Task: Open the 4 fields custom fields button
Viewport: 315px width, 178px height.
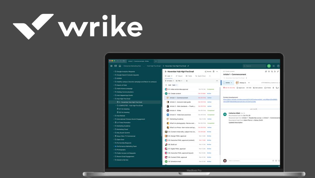Action: (x=267, y=88)
